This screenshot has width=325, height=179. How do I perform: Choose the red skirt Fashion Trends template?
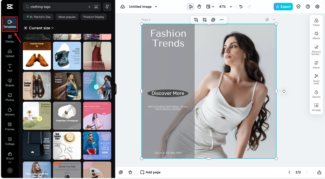pyautogui.click(x=97, y=56)
